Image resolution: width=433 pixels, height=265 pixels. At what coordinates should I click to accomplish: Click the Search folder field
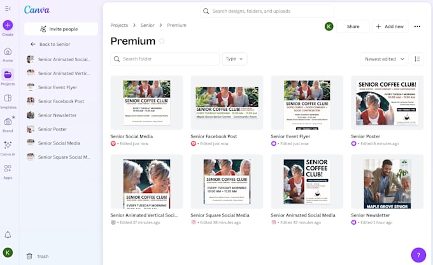tap(165, 59)
